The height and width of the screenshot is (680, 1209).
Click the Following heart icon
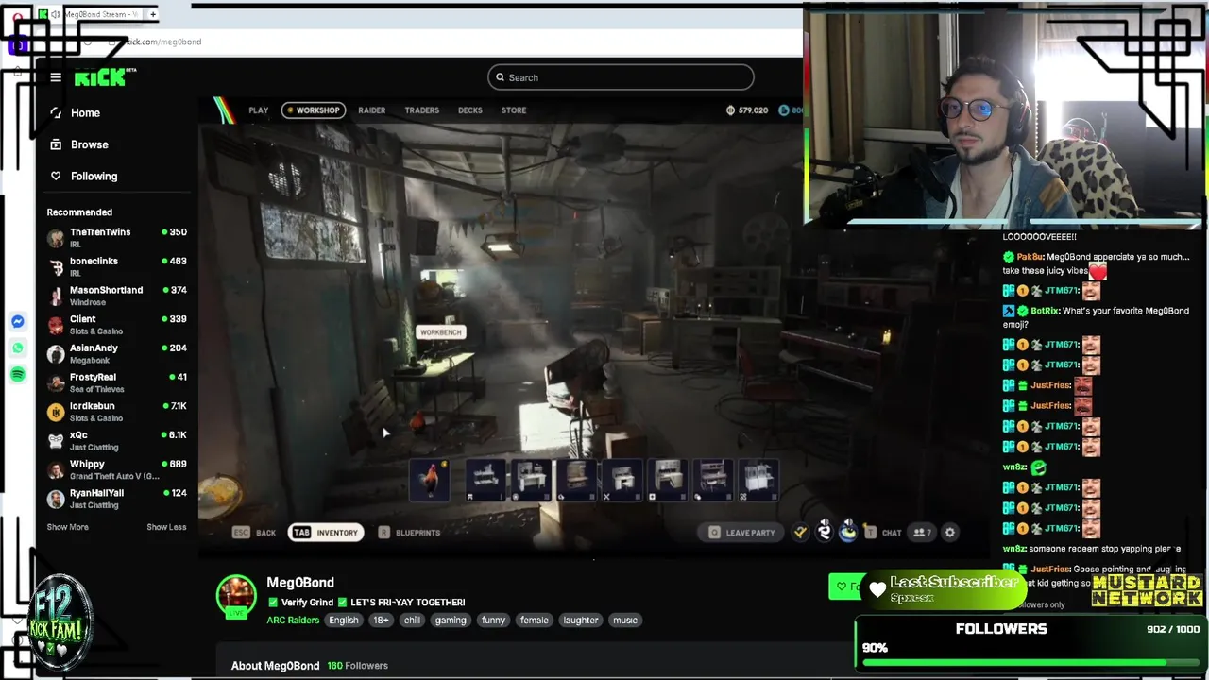tap(56, 176)
